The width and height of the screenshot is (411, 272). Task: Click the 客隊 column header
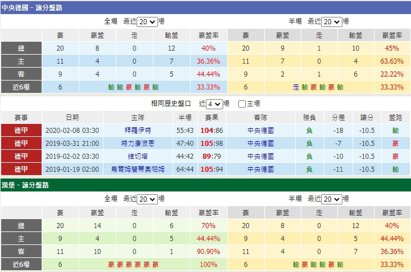pos(260,118)
